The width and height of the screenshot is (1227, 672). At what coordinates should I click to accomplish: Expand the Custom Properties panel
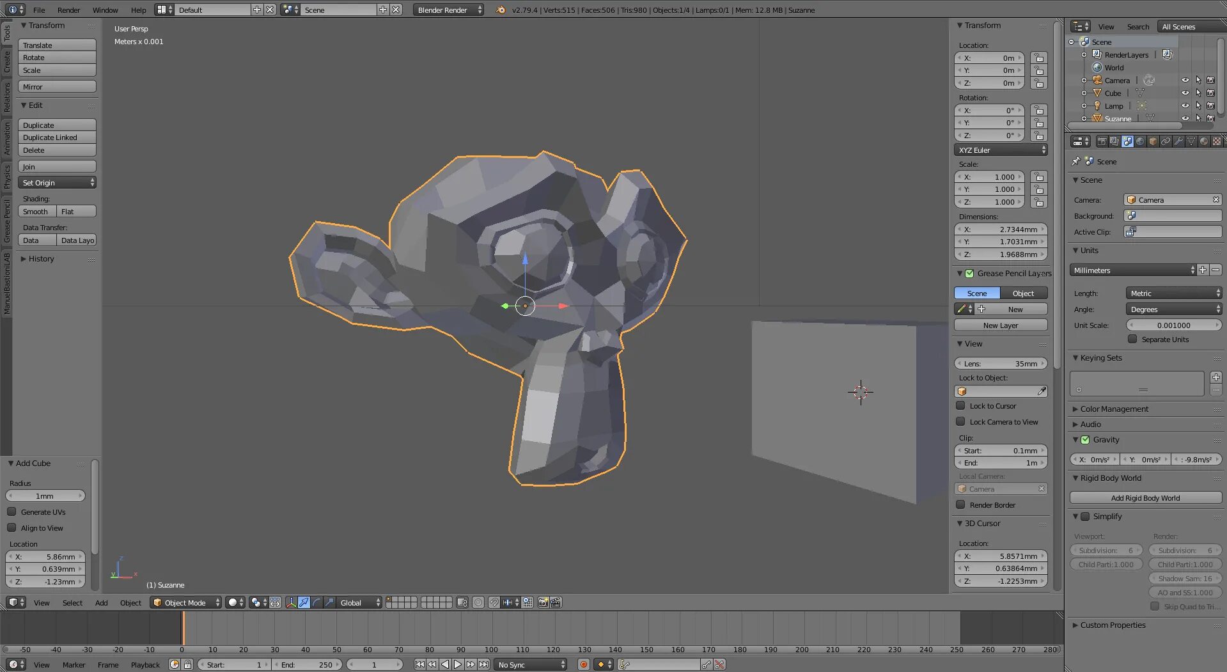(1113, 625)
